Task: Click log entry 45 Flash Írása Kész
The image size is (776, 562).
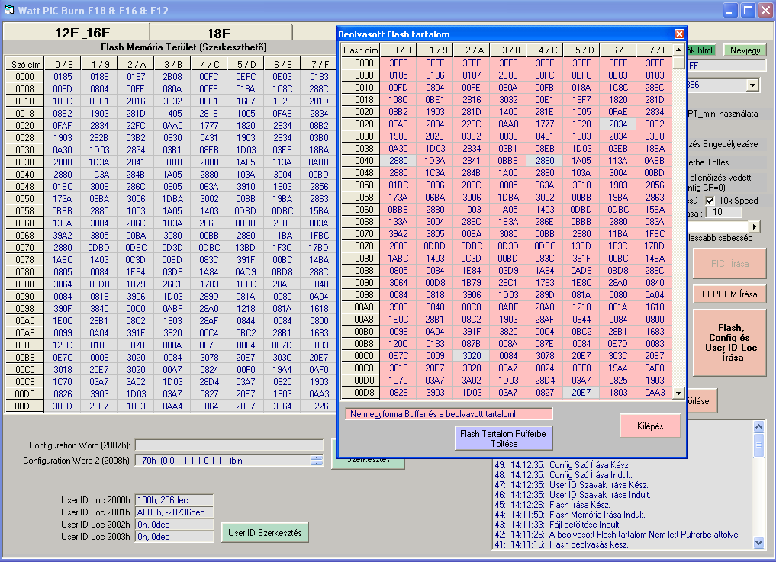Action: 552,505
